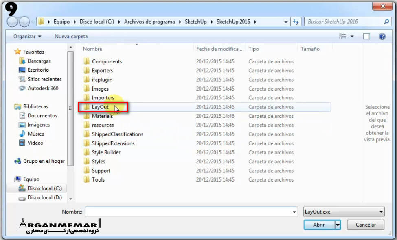The height and width of the screenshot is (240, 397).
Task: Click the Bibliotecas icon
Action: (x=18, y=106)
